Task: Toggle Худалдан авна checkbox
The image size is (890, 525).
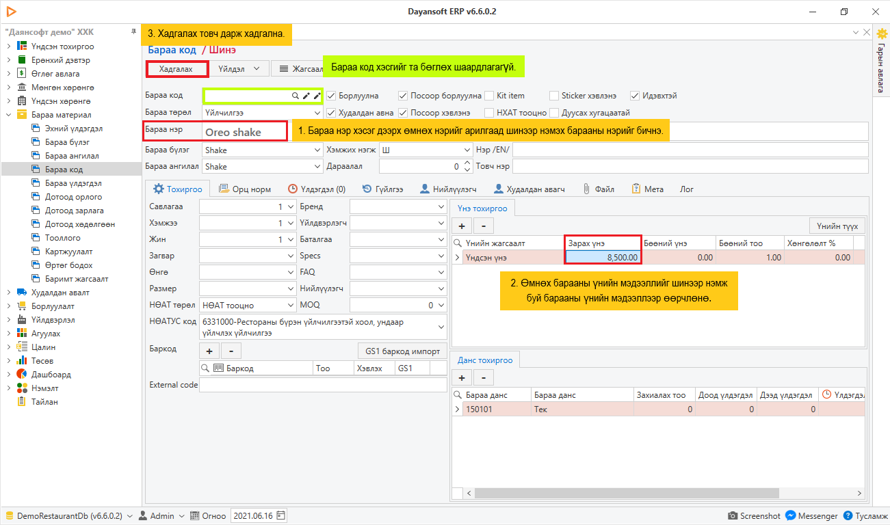Action: pos(331,112)
